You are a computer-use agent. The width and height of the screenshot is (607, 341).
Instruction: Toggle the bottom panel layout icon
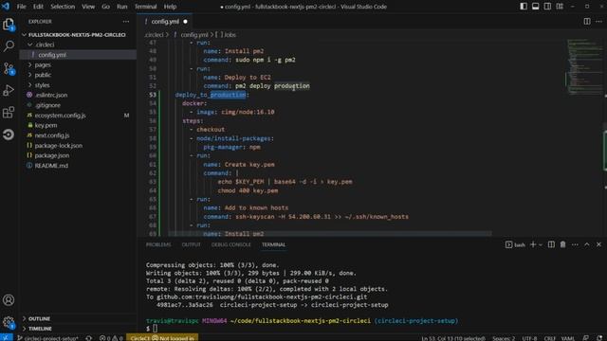535,7
